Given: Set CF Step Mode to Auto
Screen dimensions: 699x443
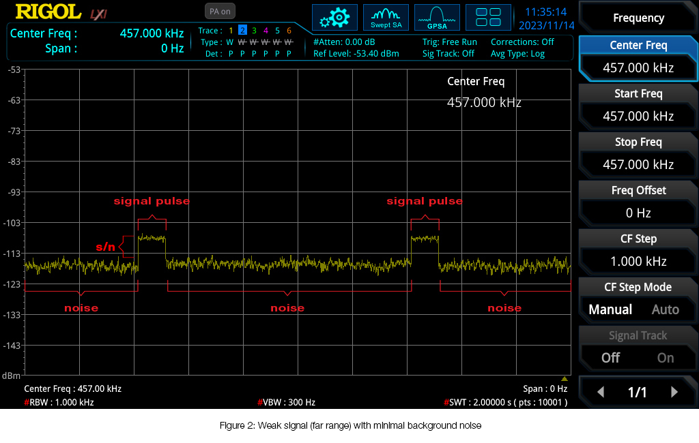Looking at the screenshot, I should click(665, 309).
